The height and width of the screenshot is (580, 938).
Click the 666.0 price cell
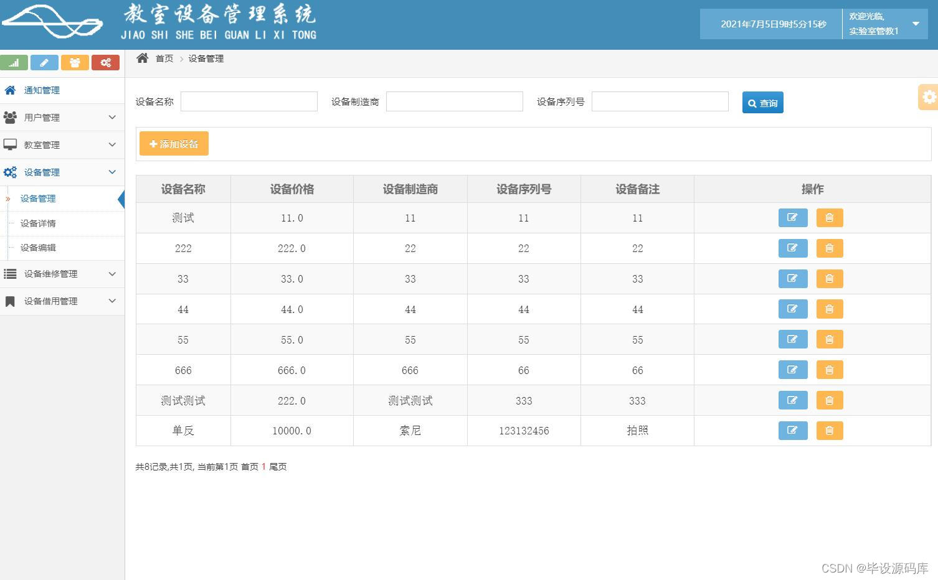[292, 370]
